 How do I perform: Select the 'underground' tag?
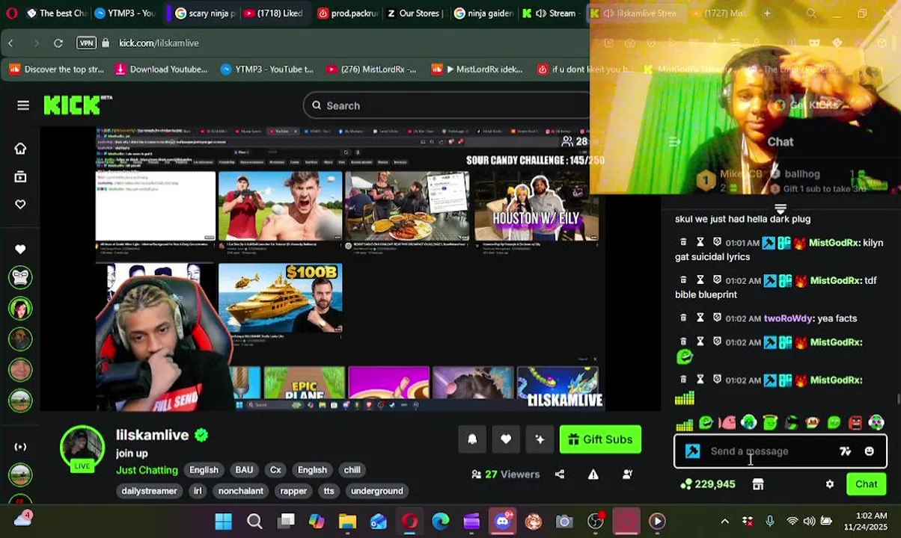tap(377, 491)
